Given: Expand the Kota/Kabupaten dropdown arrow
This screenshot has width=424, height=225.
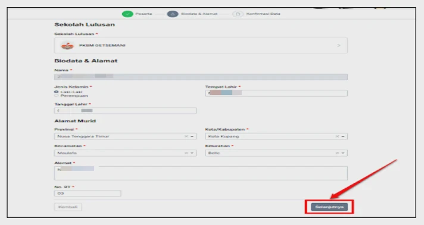Looking at the screenshot, I should [x=343, y=137].
